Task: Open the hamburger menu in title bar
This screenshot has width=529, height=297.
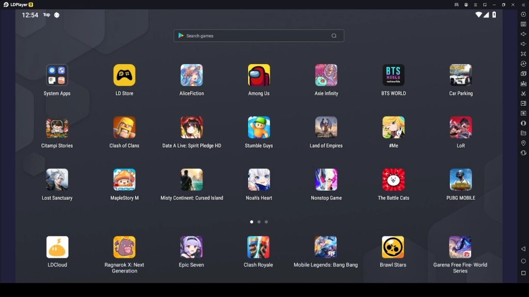Action: coord(475,5)
